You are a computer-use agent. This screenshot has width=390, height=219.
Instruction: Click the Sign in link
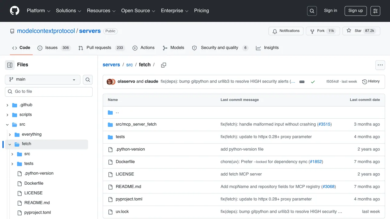[x=331, y=11]
